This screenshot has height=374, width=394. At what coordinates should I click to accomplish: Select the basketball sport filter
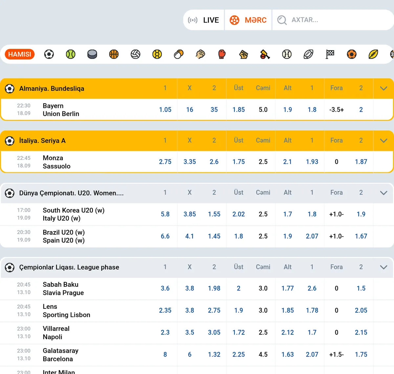point(114,54)
